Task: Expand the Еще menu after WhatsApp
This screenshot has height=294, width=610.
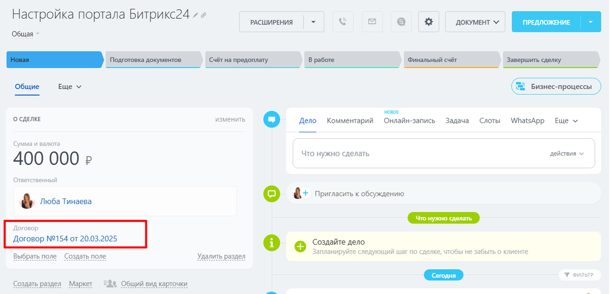Action: (566, 121)
